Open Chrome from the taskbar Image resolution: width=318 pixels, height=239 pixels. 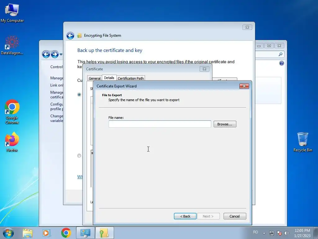[66, 233]
